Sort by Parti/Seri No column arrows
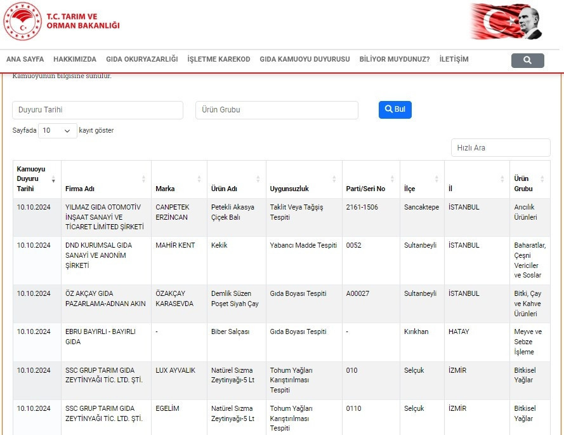The image size is (564, 435). click(392, 179)
